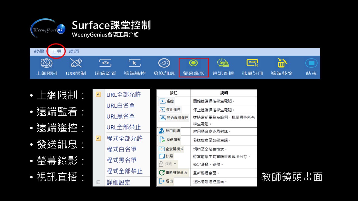The width and height of the screenshot is (358, 201).
Task: Click the 發送訊息: bullet text
Action: [x=61, y=144]
